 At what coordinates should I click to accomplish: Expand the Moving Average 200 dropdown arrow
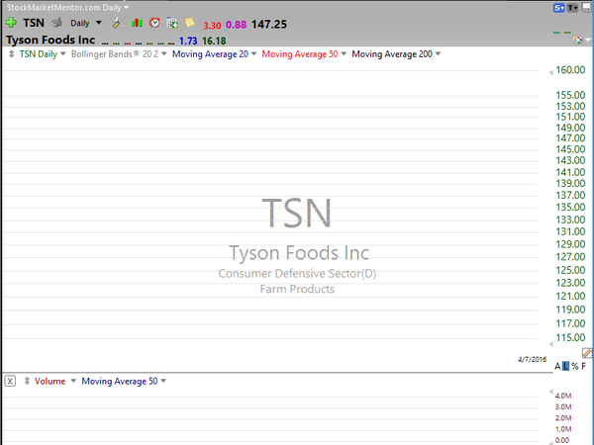[x=438, y=54]
